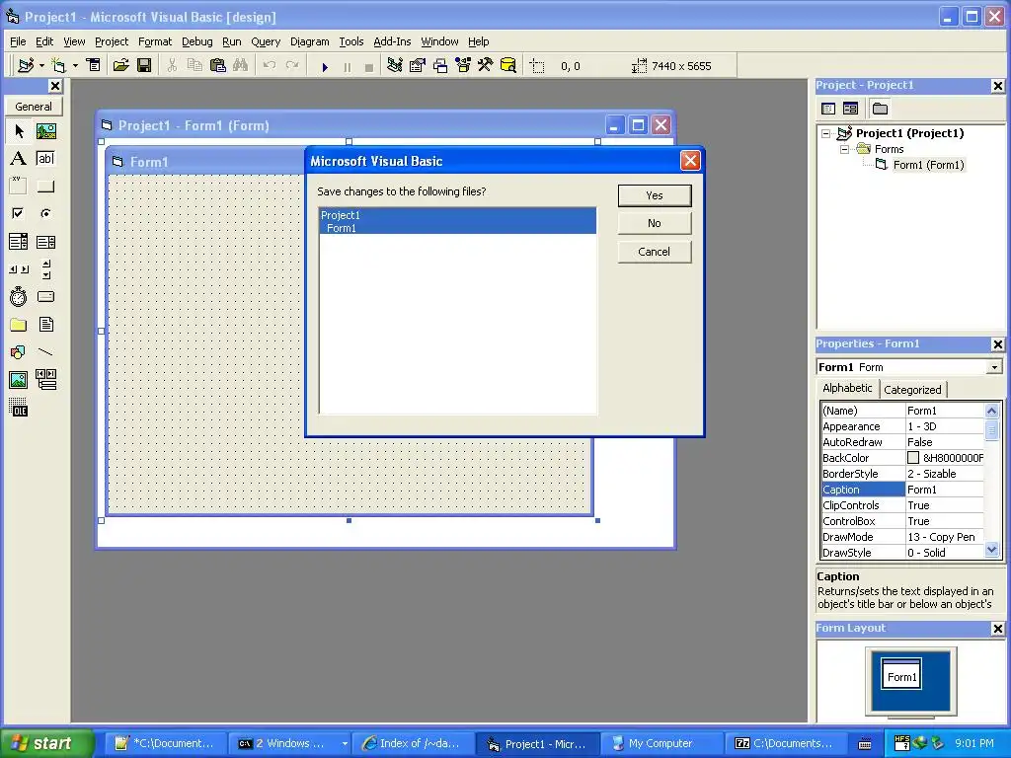
Task: Click the Find binoculars icon
Action: pyautogui.click(x=241, y=66)
